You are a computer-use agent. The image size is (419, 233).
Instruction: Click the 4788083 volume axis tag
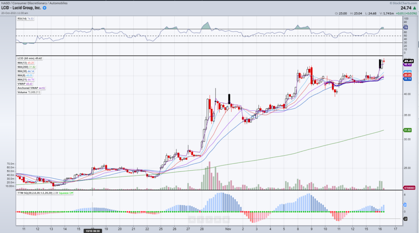409,188
